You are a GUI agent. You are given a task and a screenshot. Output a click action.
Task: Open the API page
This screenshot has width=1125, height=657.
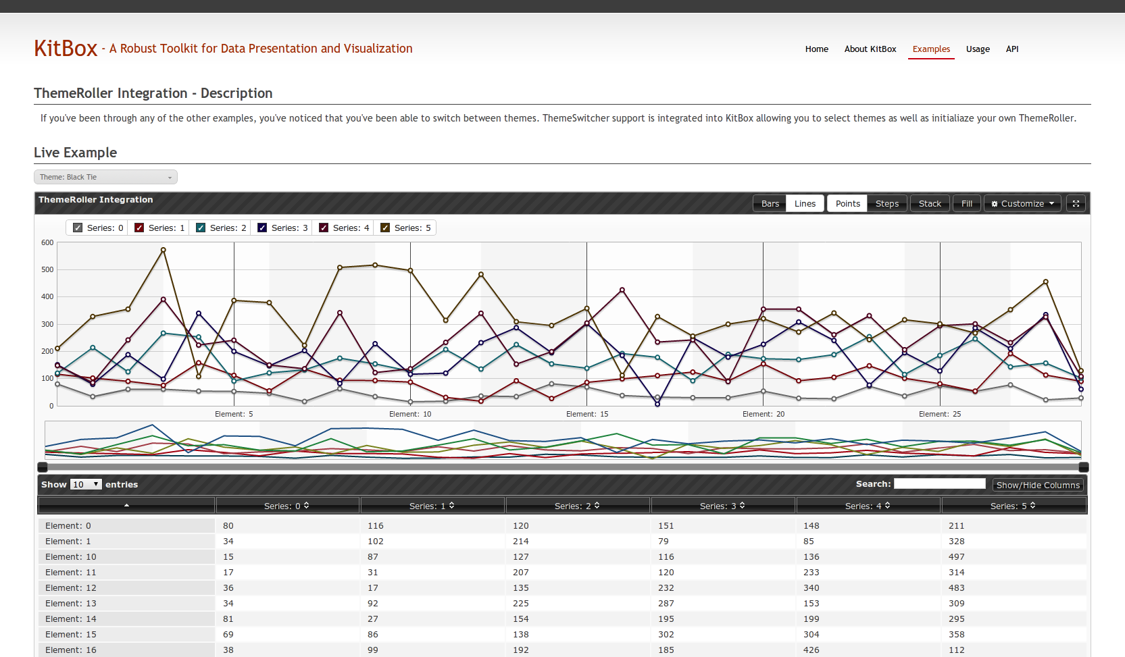pyautogui.click(x=1012, y=49)
